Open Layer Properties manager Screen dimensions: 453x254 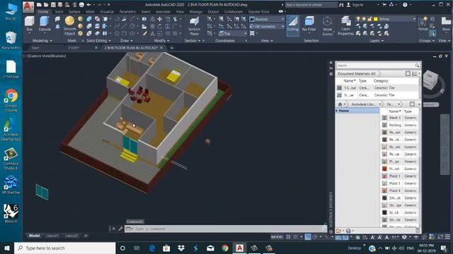point(345,26)
